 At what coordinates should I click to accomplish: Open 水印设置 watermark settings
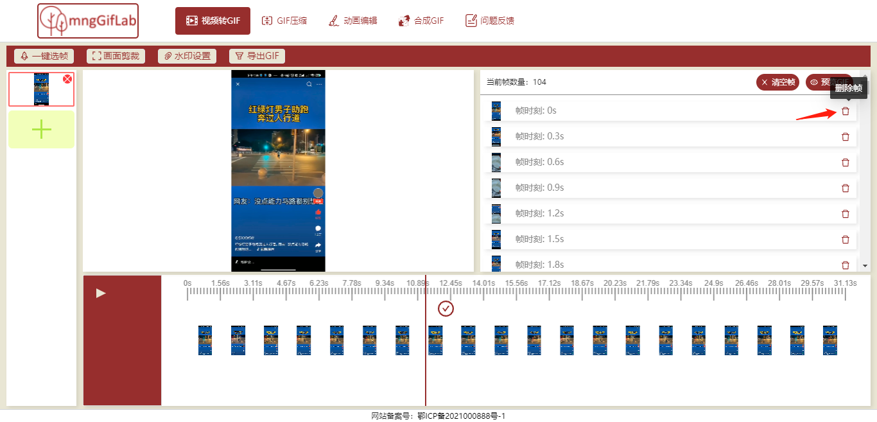tap(187, 56)
